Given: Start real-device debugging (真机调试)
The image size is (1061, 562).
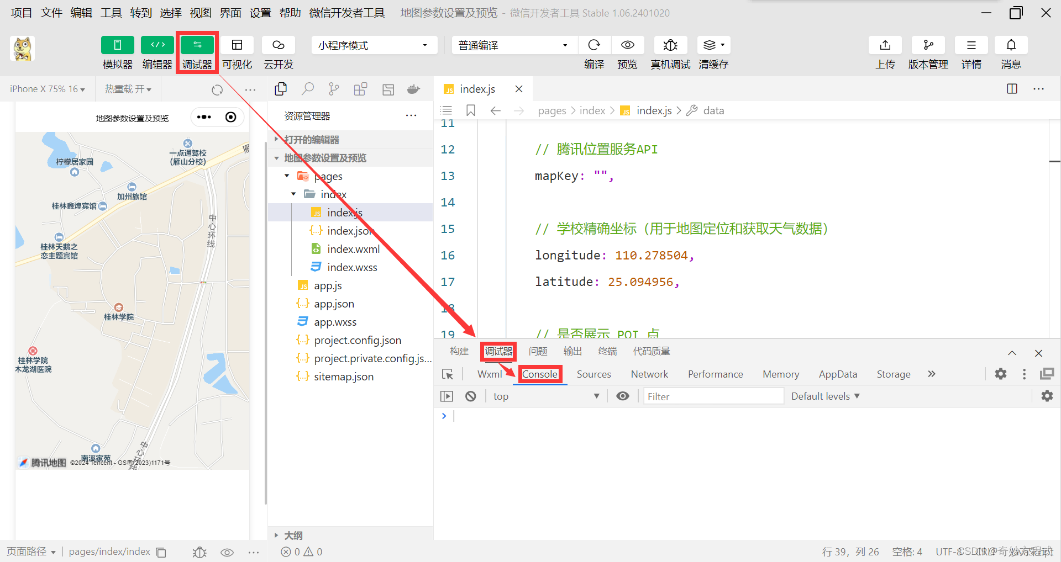Looking at the screenshot, I should (670, 45).
